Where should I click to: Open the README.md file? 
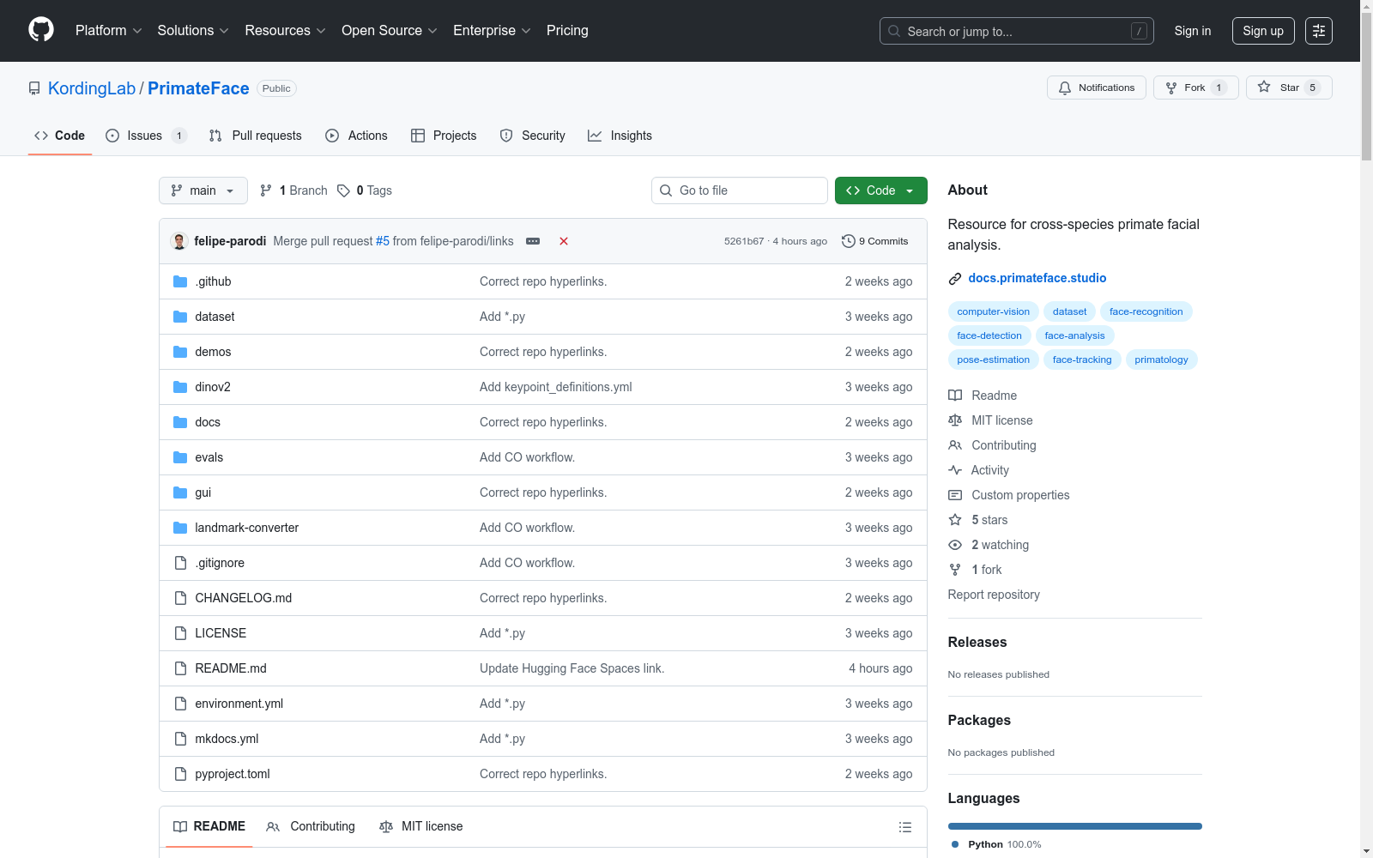(231, 668)
